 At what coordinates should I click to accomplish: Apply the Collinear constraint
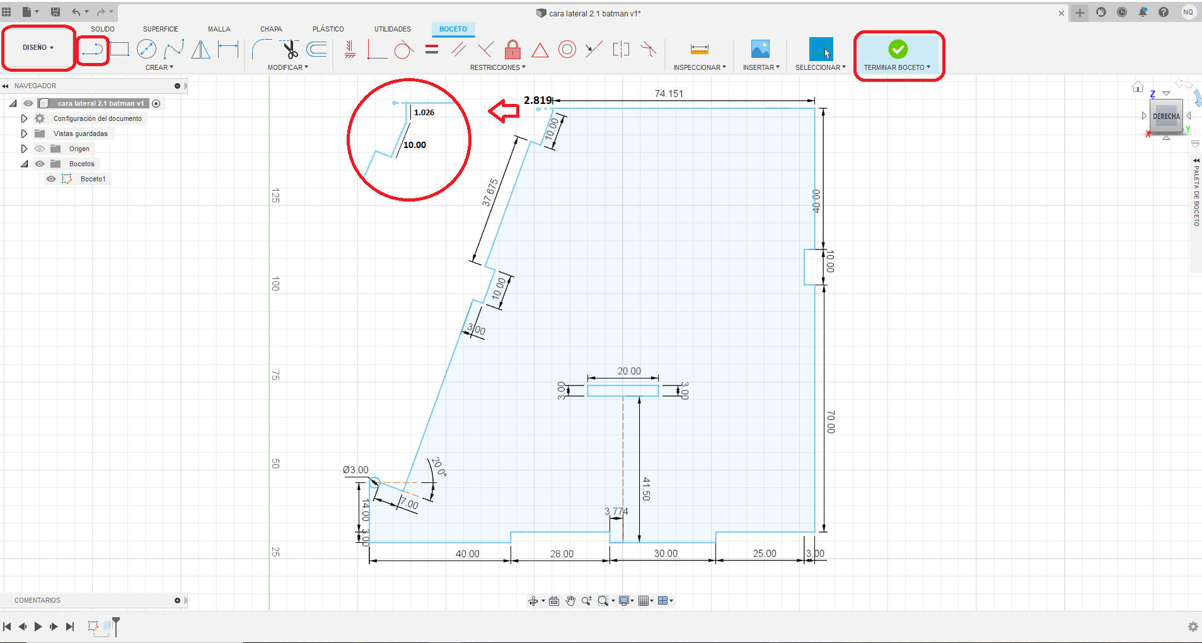click(x=594, y=49)
